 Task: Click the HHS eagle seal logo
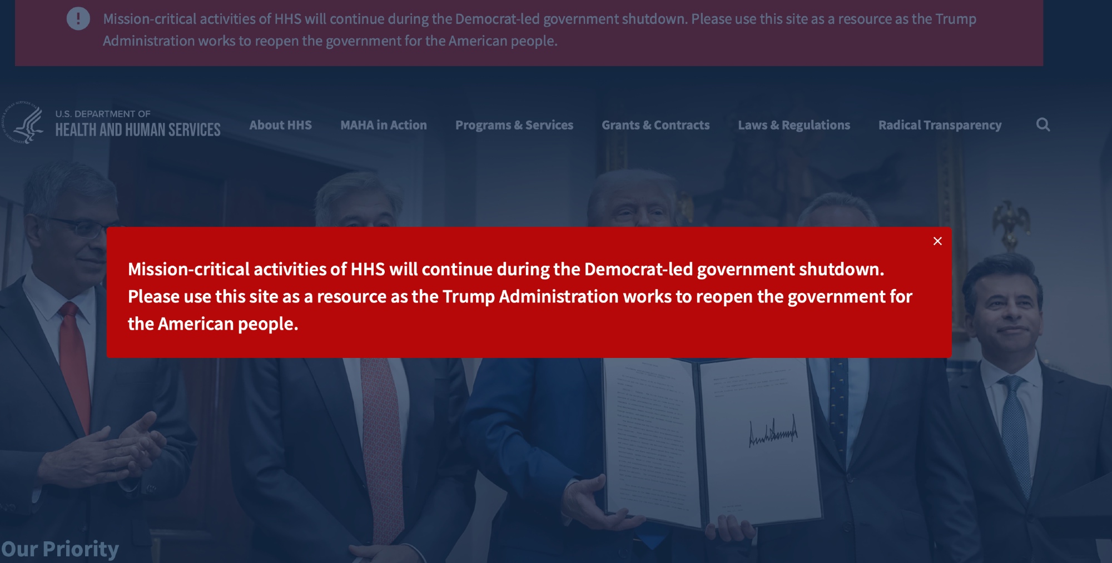pos(23,123)
